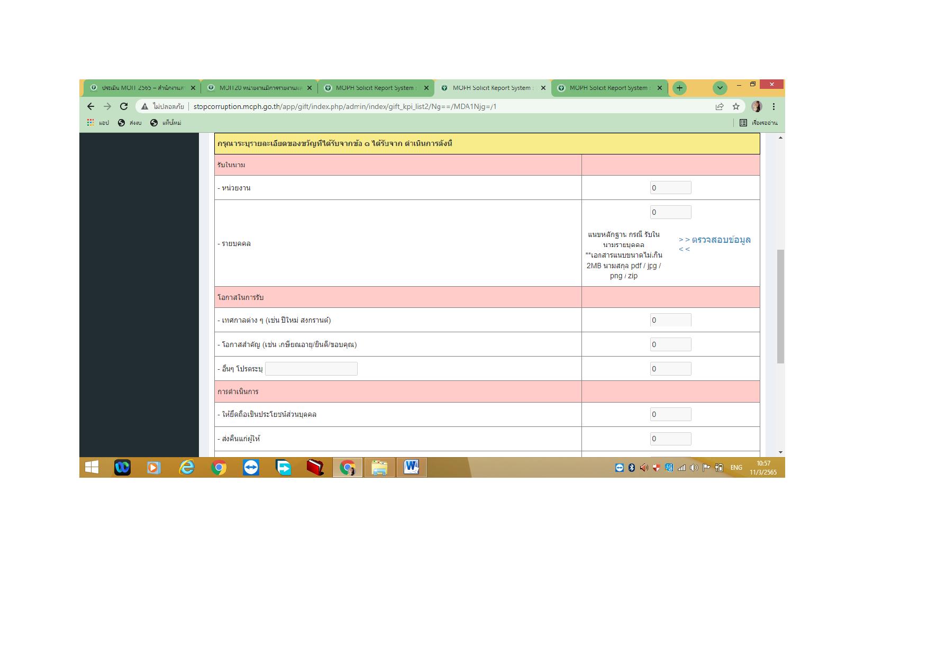The image size is (928, 656).
Task: Open the reading list (เรื่องรออ่าน)
Action: click(x=759, y=123)
